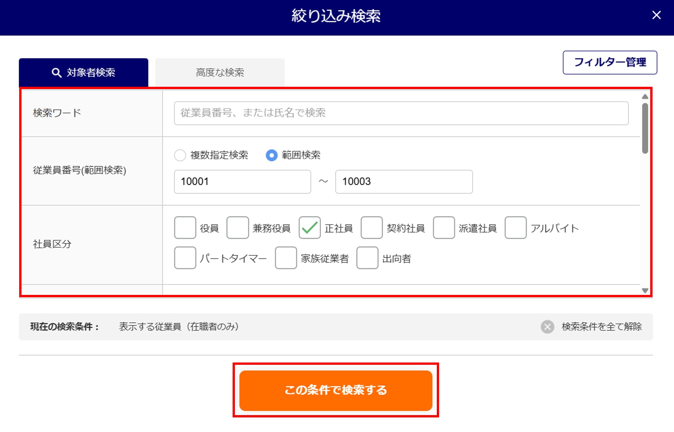Check the 派遣社員 checkbox
Screen dimensions: 674x432
coord(444,228)
